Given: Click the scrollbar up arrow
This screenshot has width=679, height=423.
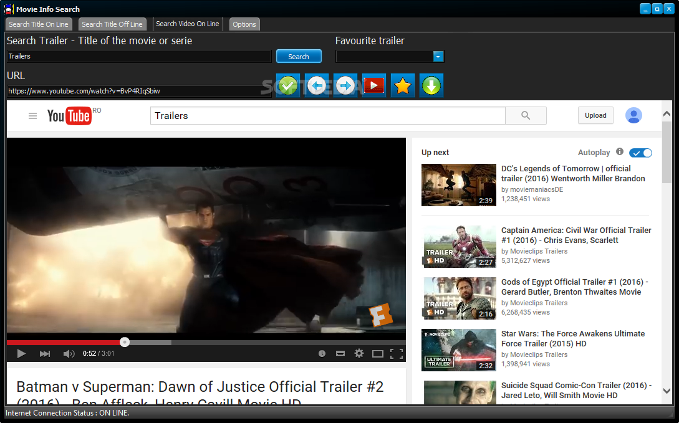Looking at the screenshot, I should 667,114.
